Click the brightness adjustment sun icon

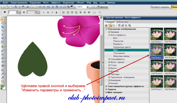coord(61,7)
